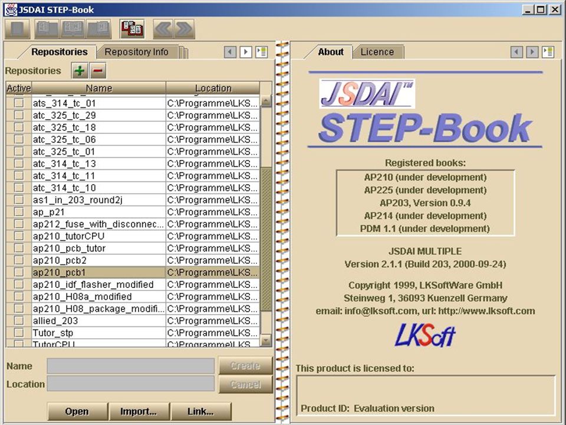This screenshot has width=566, height=425.
Task: Toggle Active checkbox for ats_314_tc_01
Action: [x=19, y=103]
